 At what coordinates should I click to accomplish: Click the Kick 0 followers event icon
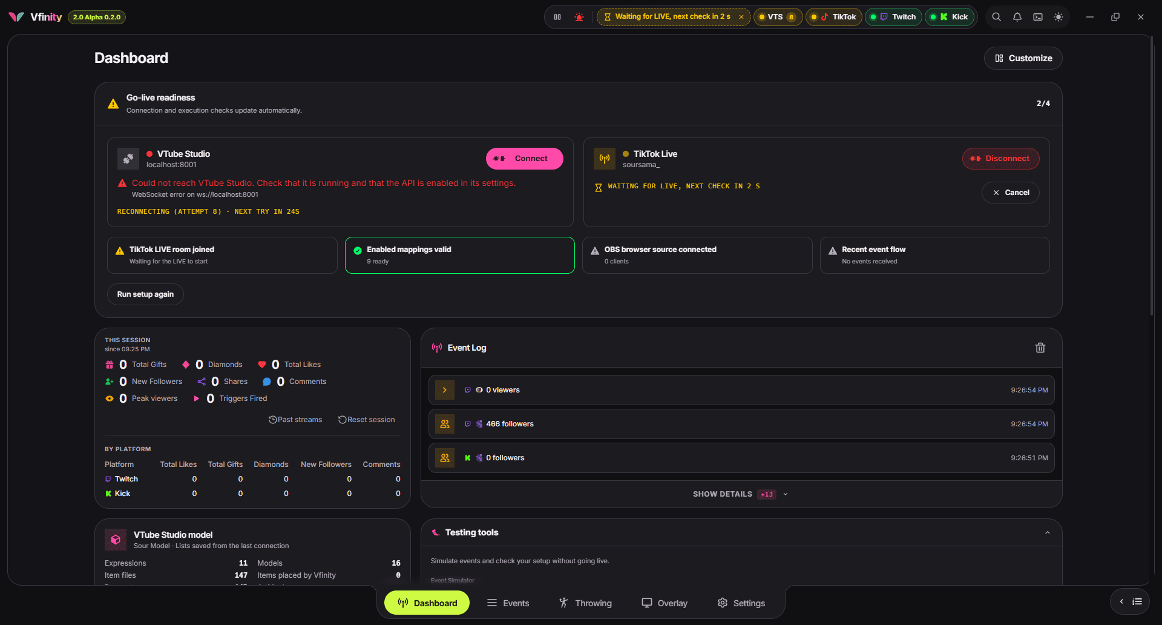[x=445, y=458]
